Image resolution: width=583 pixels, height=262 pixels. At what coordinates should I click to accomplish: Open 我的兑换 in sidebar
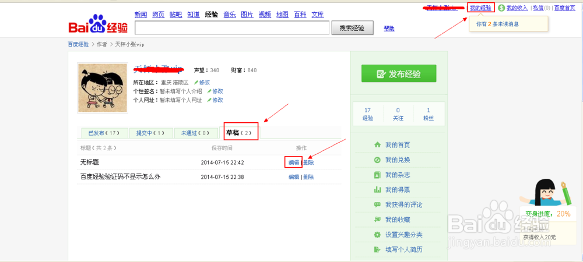[x=398, y=160]
